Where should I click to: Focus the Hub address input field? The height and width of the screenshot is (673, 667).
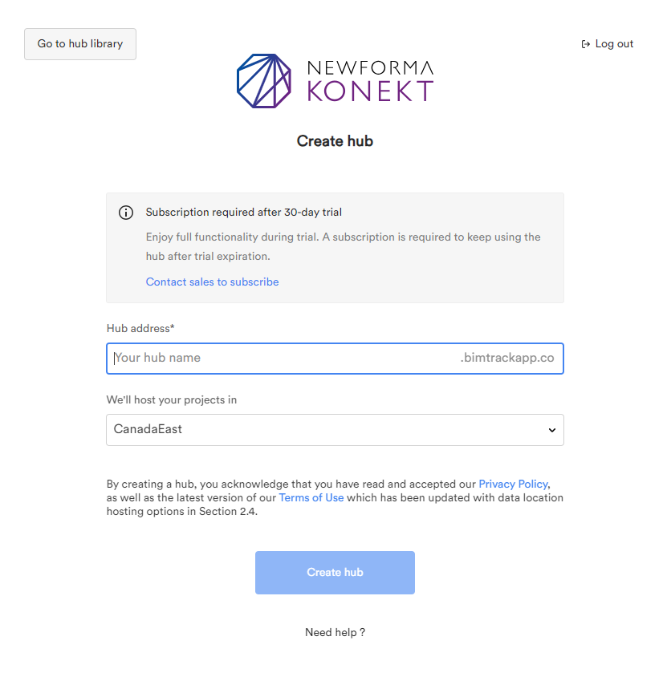tap(335, 359)
